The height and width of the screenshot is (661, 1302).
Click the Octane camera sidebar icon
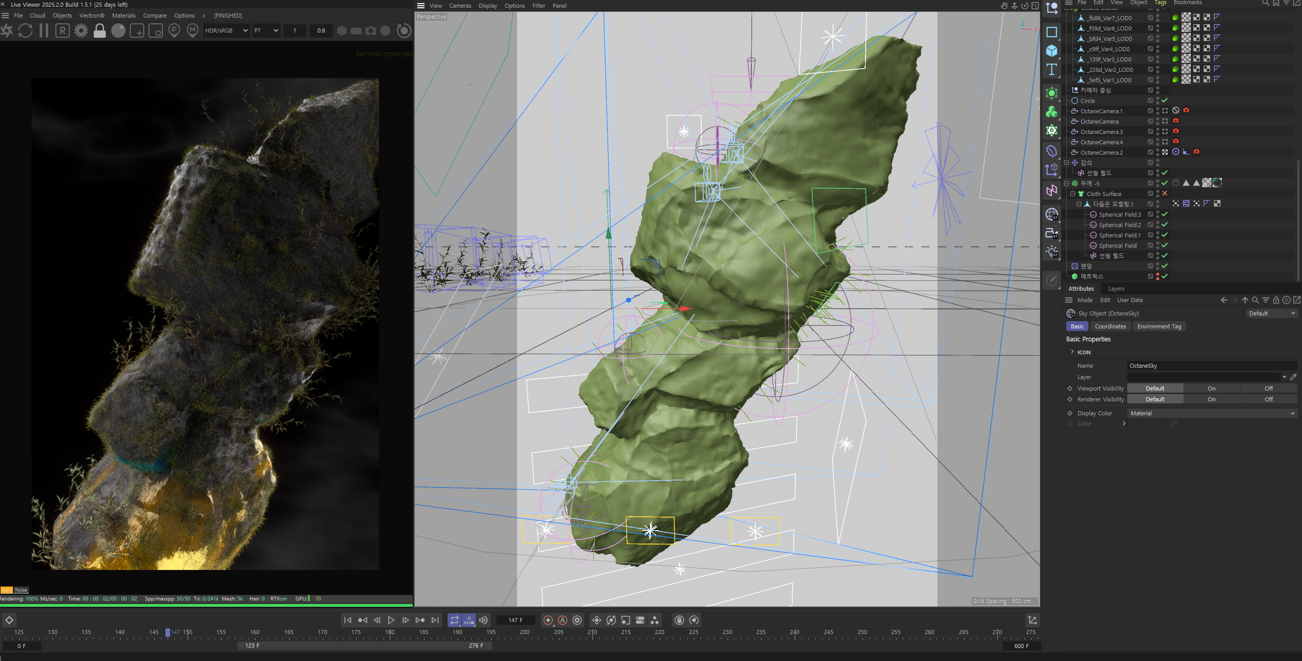click(x=1051, y=233)
